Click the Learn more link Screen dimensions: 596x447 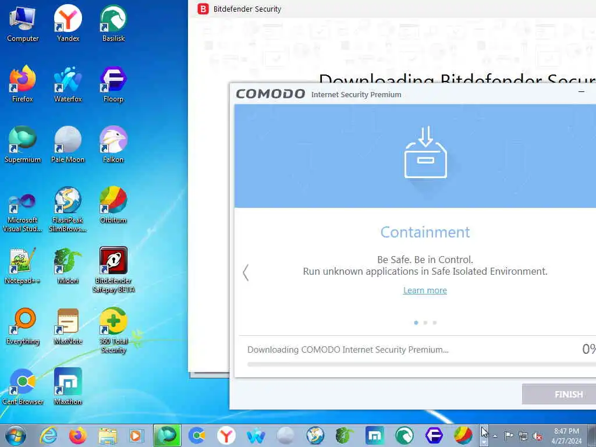(425, 290)
